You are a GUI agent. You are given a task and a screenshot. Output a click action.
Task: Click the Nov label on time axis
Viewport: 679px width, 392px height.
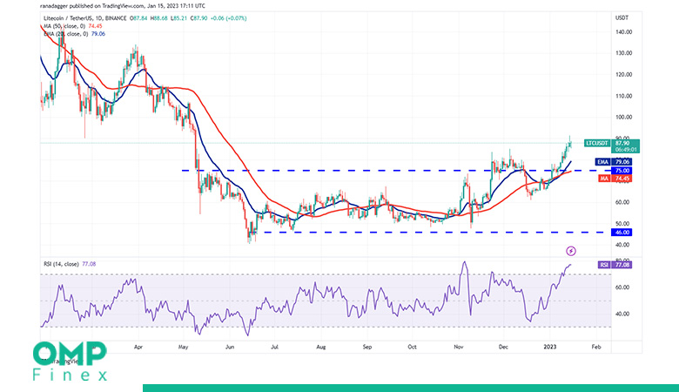click(x=458, y=347)
